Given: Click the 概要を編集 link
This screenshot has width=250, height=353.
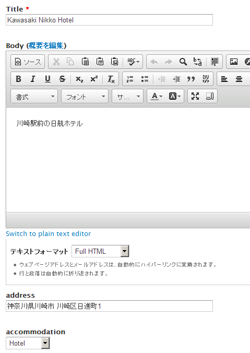Looking at the screenshot, I should 46,46.
